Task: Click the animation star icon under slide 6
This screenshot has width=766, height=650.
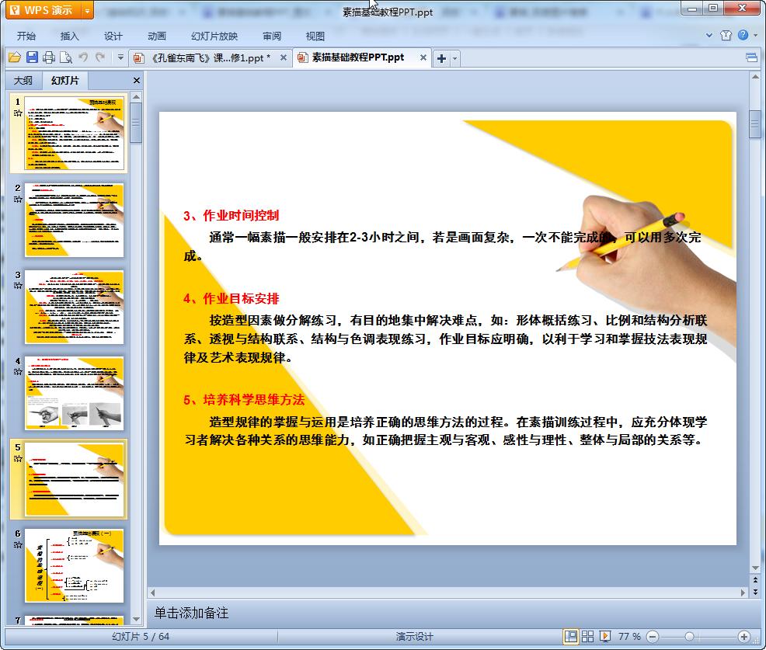Action: point(18,545)
